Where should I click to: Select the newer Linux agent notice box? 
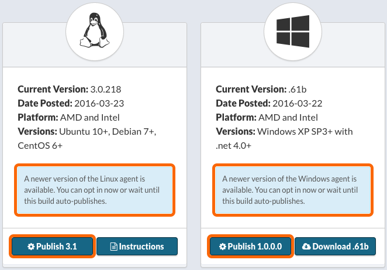[x=95, y=190]
